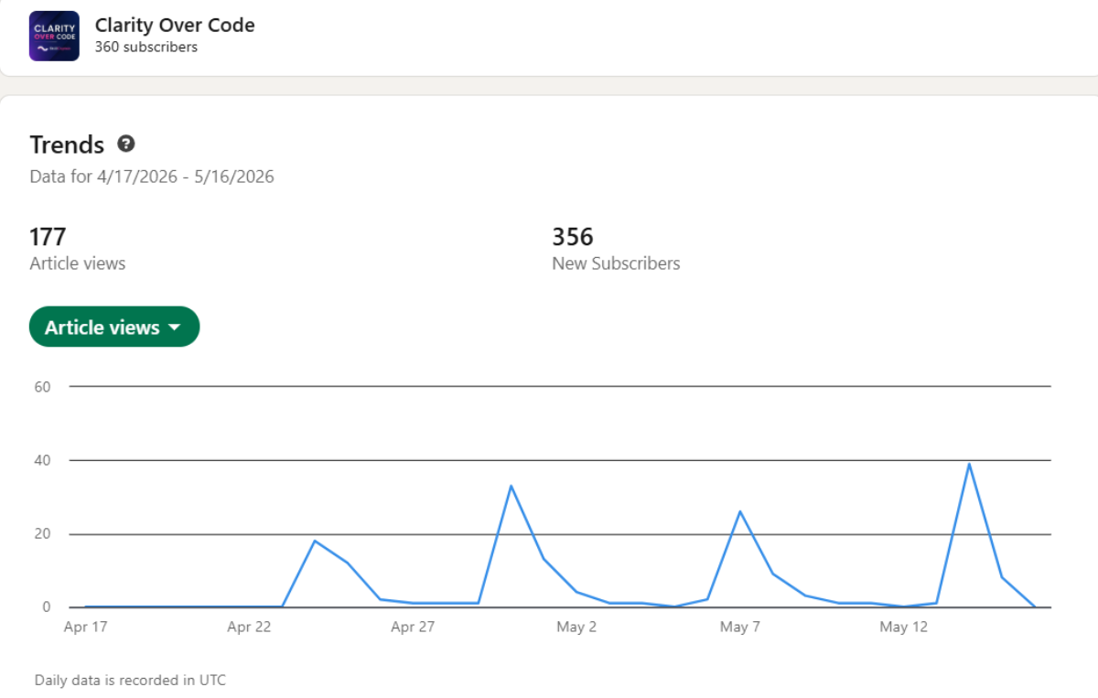Select the 177 article views count

[x=48, y=237]
